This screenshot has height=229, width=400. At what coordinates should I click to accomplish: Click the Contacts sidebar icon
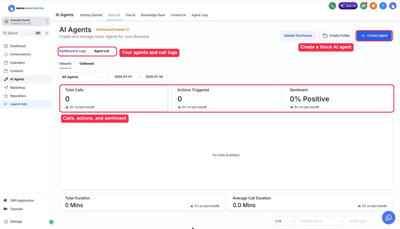click(x=6, y=71)
